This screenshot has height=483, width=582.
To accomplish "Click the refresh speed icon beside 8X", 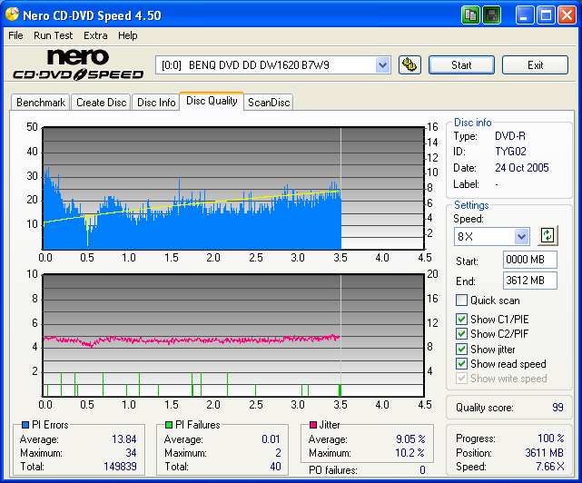I will tap(547, 235).
